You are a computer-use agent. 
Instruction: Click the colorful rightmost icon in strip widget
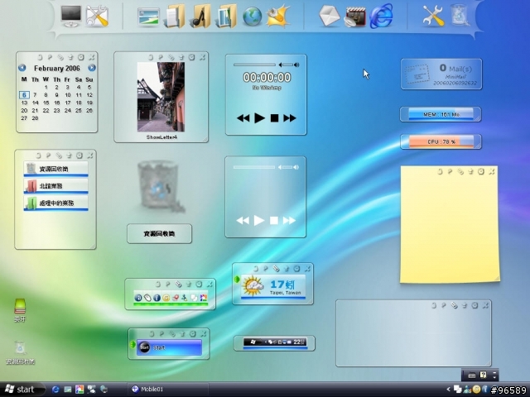click(x=203, y=298)
